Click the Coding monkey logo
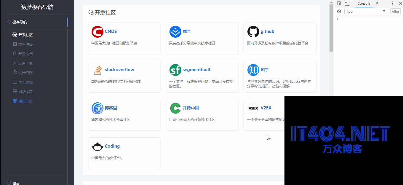This screenshot has height=185, width=403. pos(97,146)
